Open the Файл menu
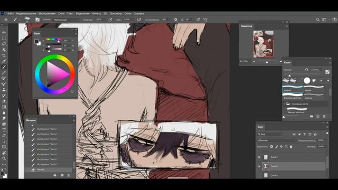This screenshot has height=190, width=338. 11,13
